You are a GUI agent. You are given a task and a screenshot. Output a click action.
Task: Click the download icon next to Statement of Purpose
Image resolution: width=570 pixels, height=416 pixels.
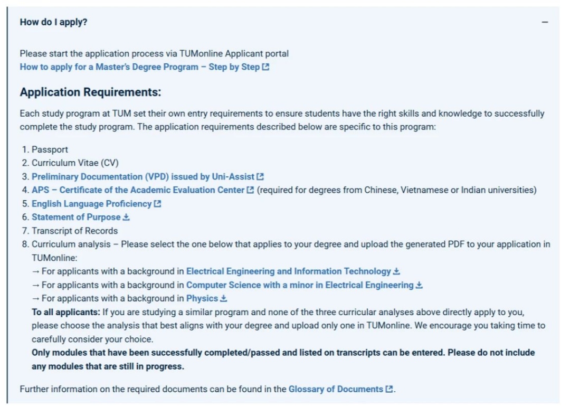point(126,217)
